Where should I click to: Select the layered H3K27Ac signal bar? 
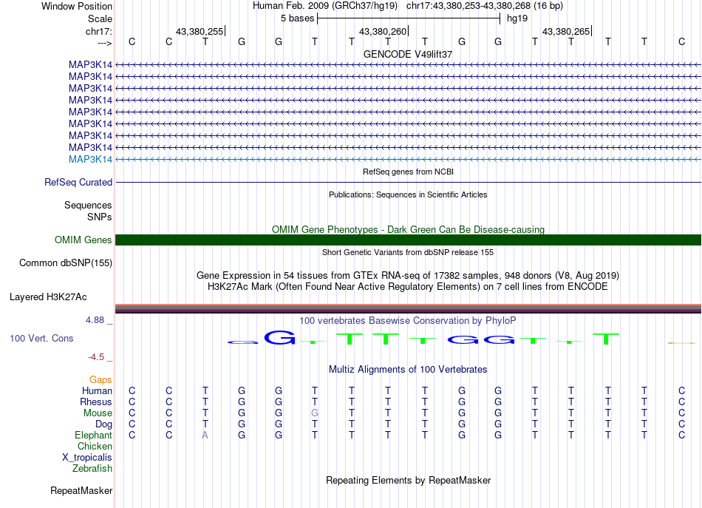[x=408, y=308]
